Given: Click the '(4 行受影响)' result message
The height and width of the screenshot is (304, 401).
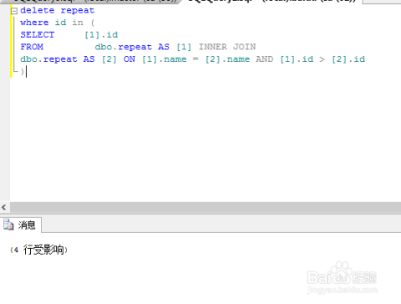Looking at the screenshot, I should (x=38, y=250).
